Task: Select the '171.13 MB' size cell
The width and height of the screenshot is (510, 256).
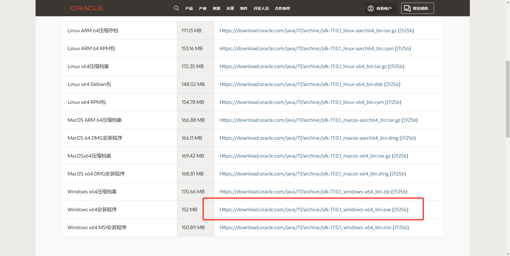Action: pos(196,31)
